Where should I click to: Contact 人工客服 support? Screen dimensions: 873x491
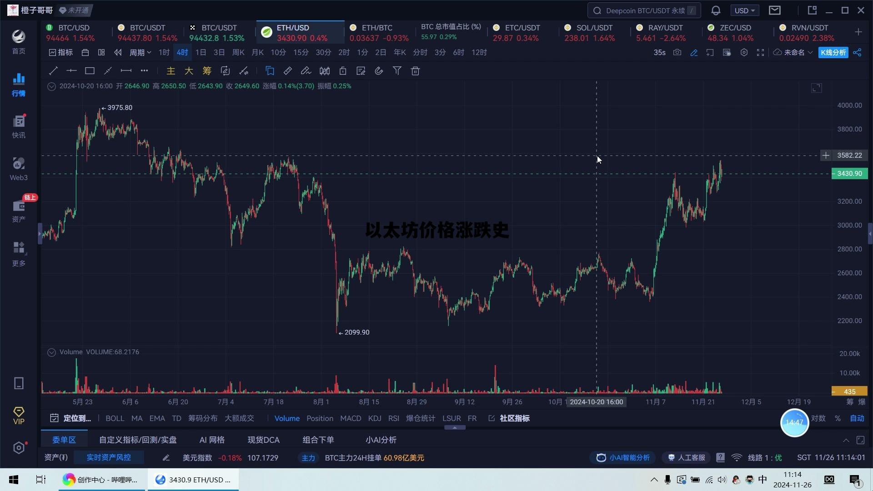pyautogui.click(x=687, y=458)
